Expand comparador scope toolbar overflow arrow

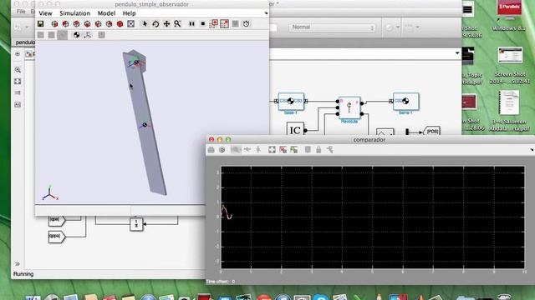(x=532, y=150)
